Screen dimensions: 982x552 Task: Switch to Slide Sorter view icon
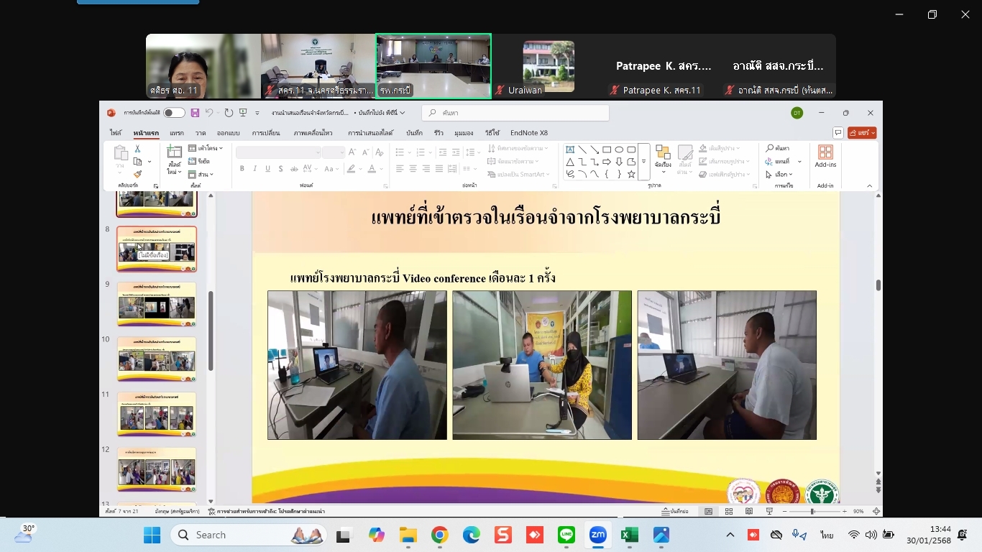tap(729, 511)
